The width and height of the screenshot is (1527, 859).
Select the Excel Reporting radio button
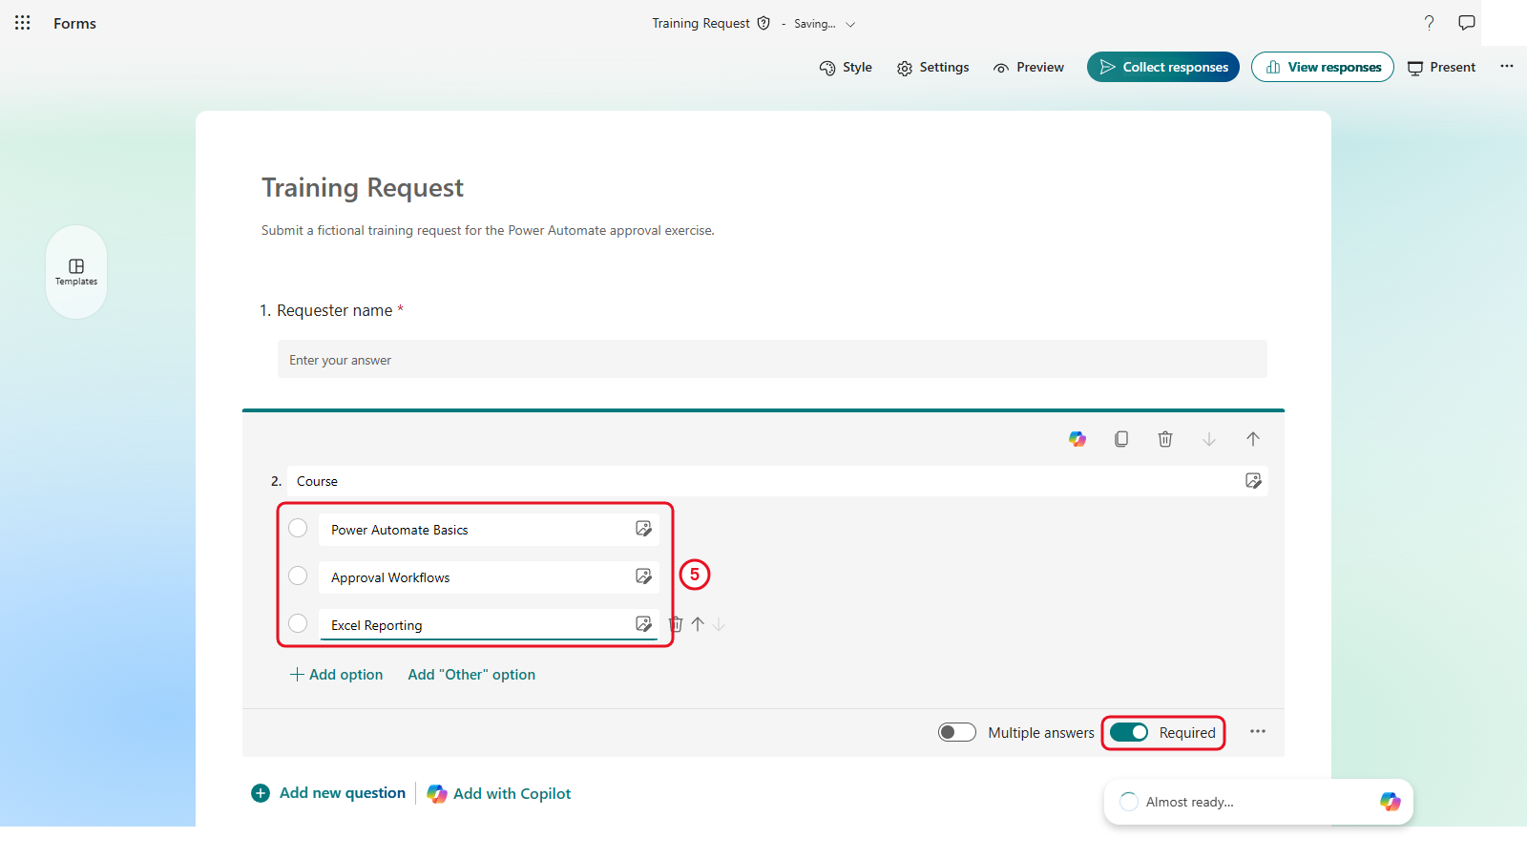298,623
